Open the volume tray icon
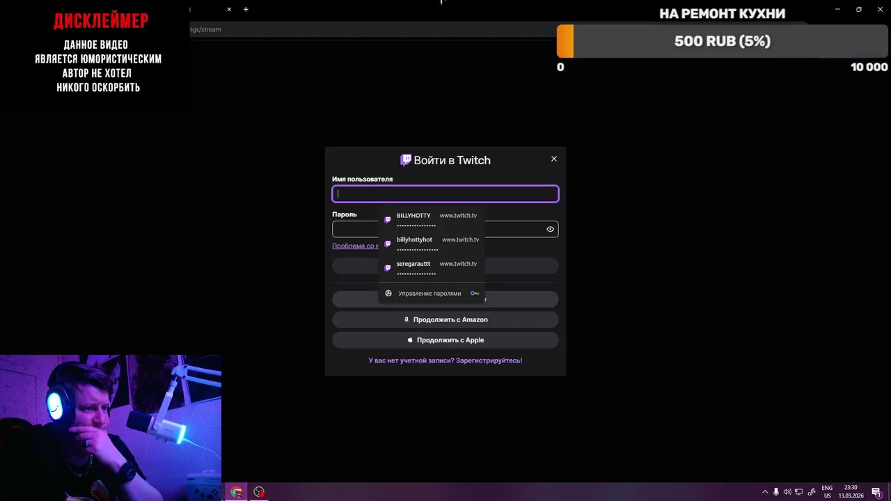 788,492
